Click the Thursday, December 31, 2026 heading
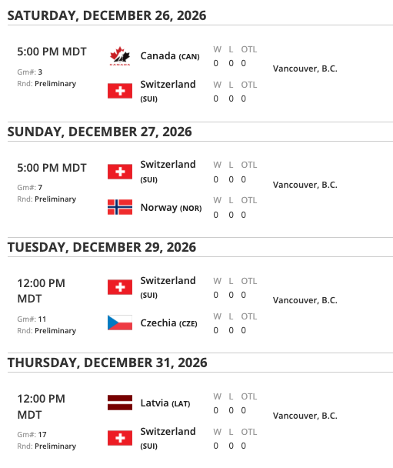393x468 pixels. click(108, 363)
